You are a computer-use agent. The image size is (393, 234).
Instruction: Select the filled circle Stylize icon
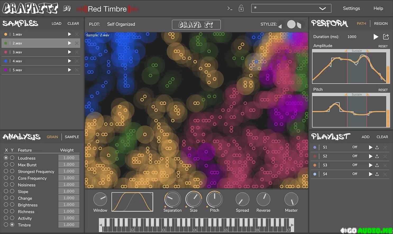tap(291, 24)
